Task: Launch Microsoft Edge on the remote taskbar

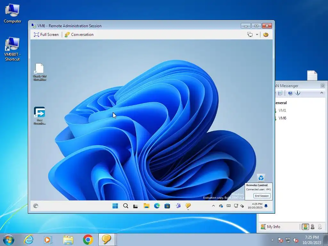Action: coord(157,206)
